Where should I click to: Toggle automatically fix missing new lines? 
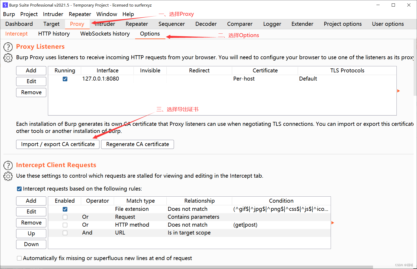[x=19, y=258]
